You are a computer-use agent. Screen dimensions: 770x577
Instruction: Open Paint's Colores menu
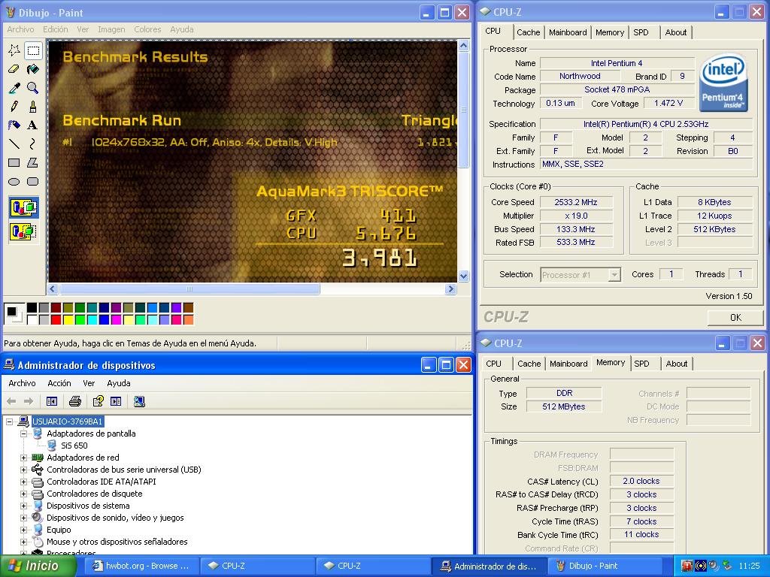(x=148, y=29)
